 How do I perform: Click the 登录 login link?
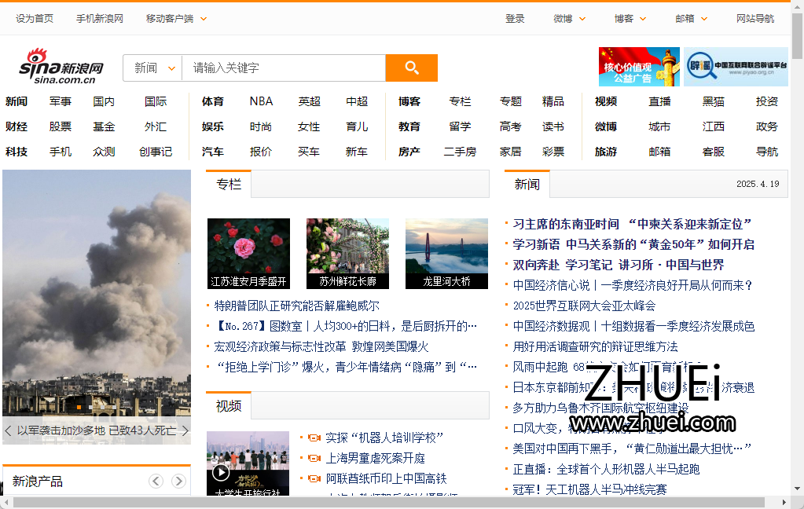pos(515,17)
